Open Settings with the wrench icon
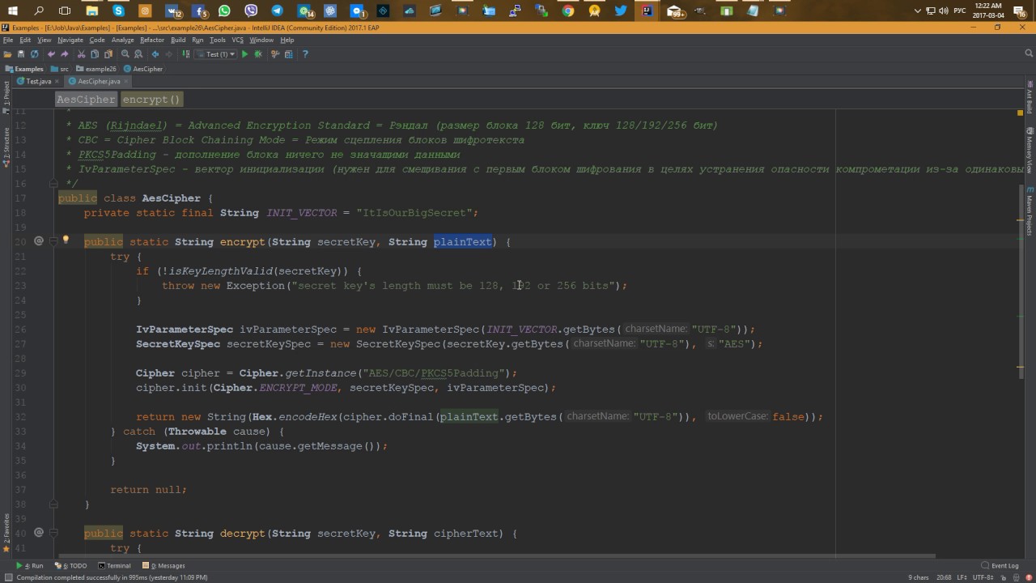This screenshot has height=583, width=1036. pos(275,54)
